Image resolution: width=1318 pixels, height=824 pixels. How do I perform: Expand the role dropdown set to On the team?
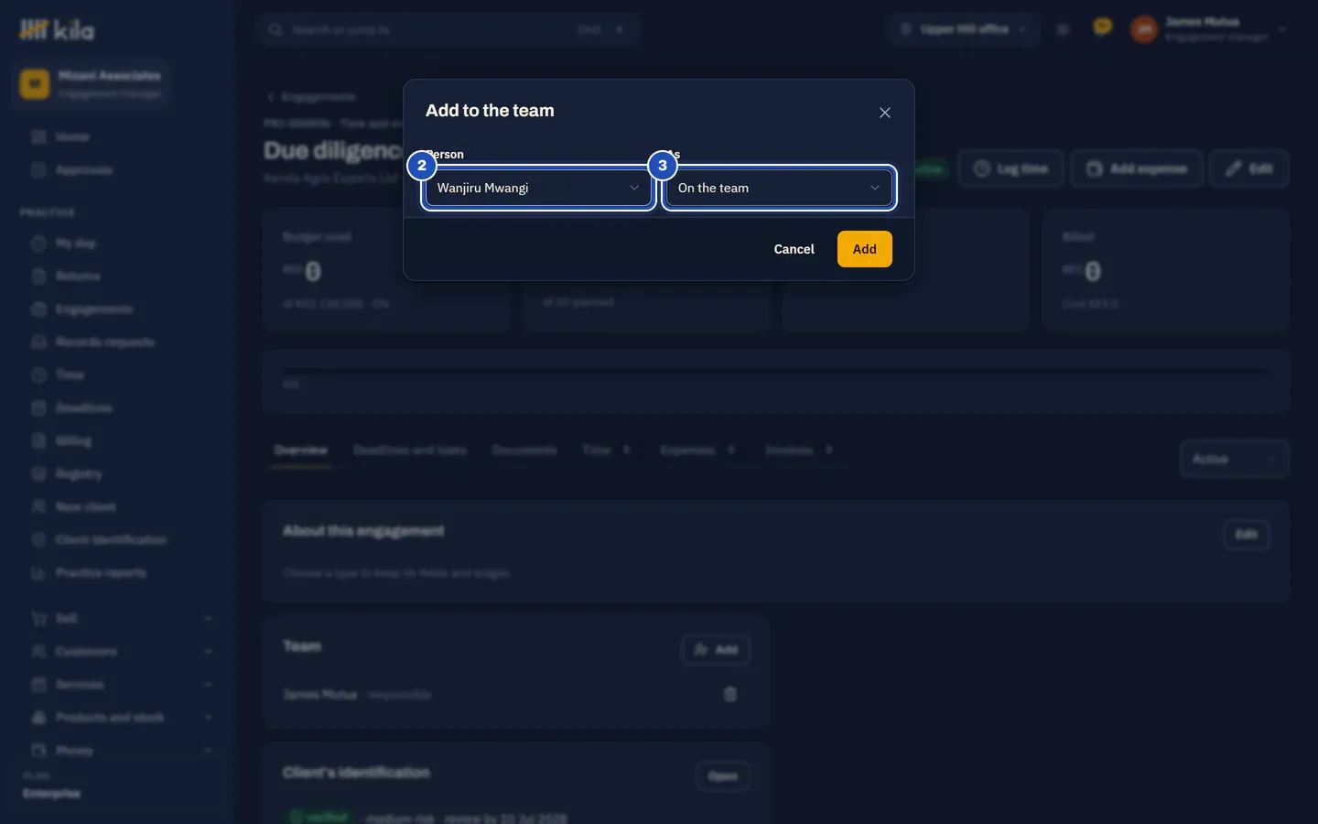pos(779,188)
